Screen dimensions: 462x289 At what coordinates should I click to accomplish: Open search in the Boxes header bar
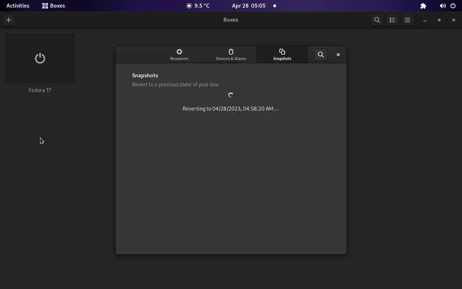(x=377, y=20)
